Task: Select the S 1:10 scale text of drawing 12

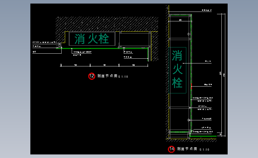Action: [123, 76]
